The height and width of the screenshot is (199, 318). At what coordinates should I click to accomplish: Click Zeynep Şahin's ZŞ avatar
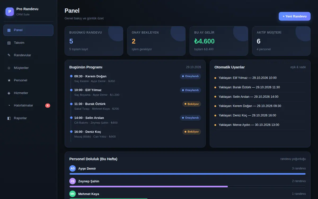pos(73,181)
